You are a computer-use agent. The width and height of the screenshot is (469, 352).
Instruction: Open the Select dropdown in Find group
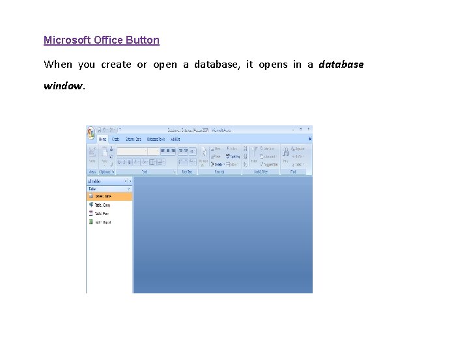point(298,165)
